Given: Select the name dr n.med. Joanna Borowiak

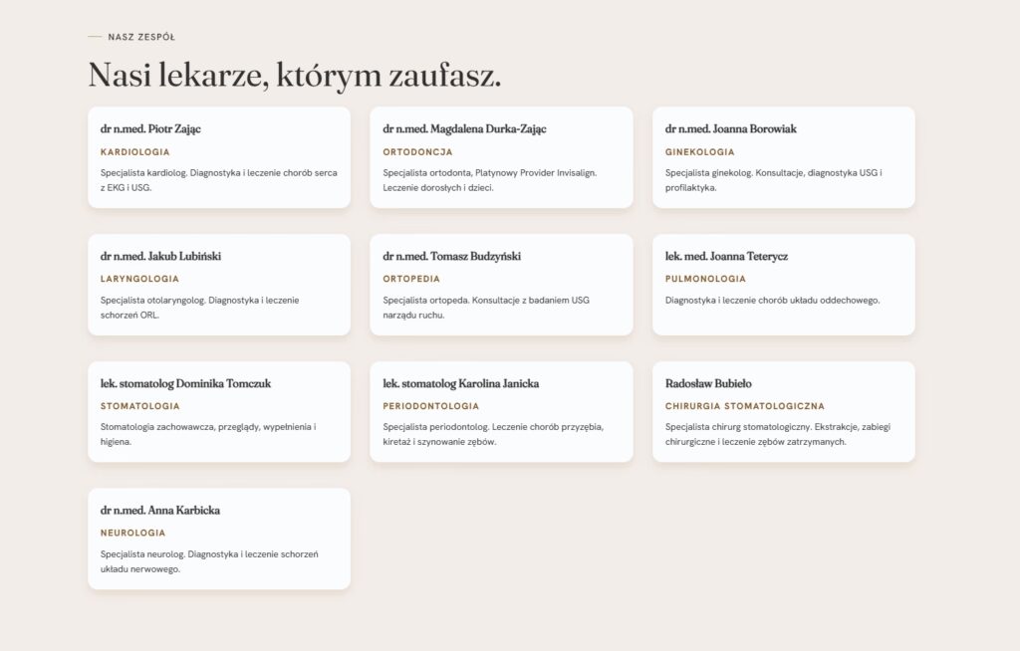Looking at the screenshot, I should (x=730, y=128).
